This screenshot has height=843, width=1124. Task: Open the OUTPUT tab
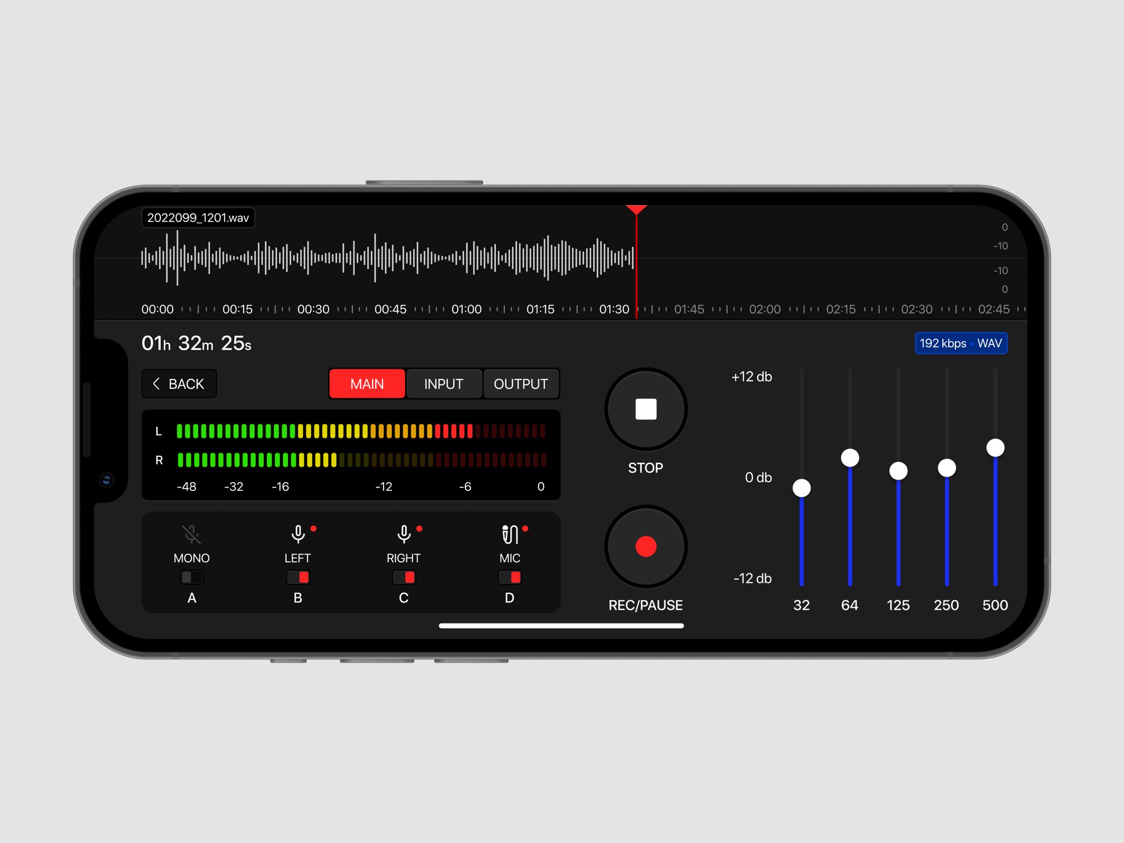point(521,383)
